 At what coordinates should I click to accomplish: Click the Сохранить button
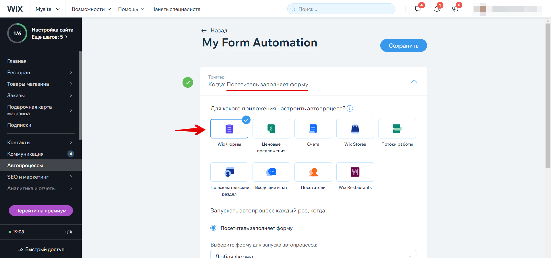pos(403,46)
